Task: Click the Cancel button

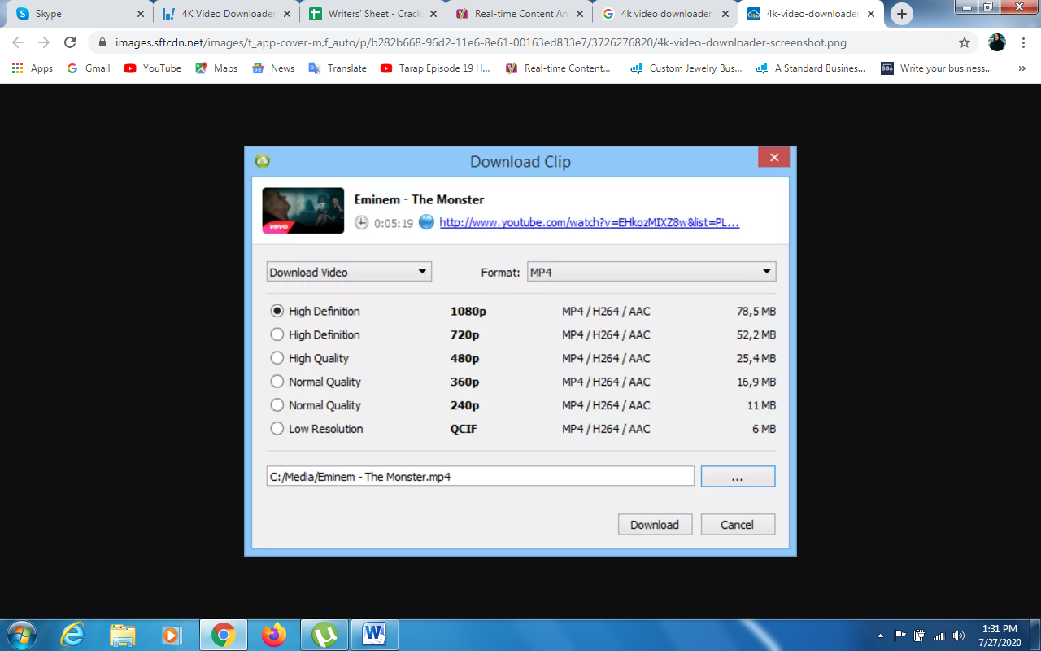Action: pos(738,525)
